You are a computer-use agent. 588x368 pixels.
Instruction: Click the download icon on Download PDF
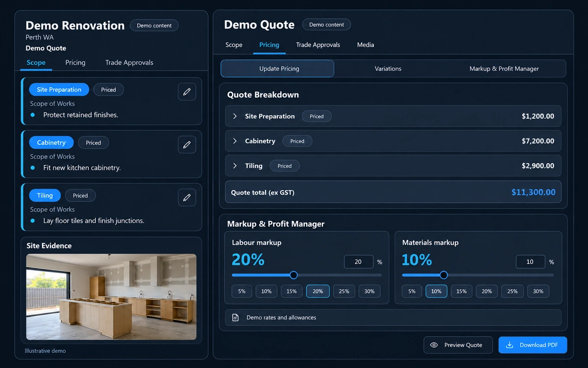[x=510, y=345]
